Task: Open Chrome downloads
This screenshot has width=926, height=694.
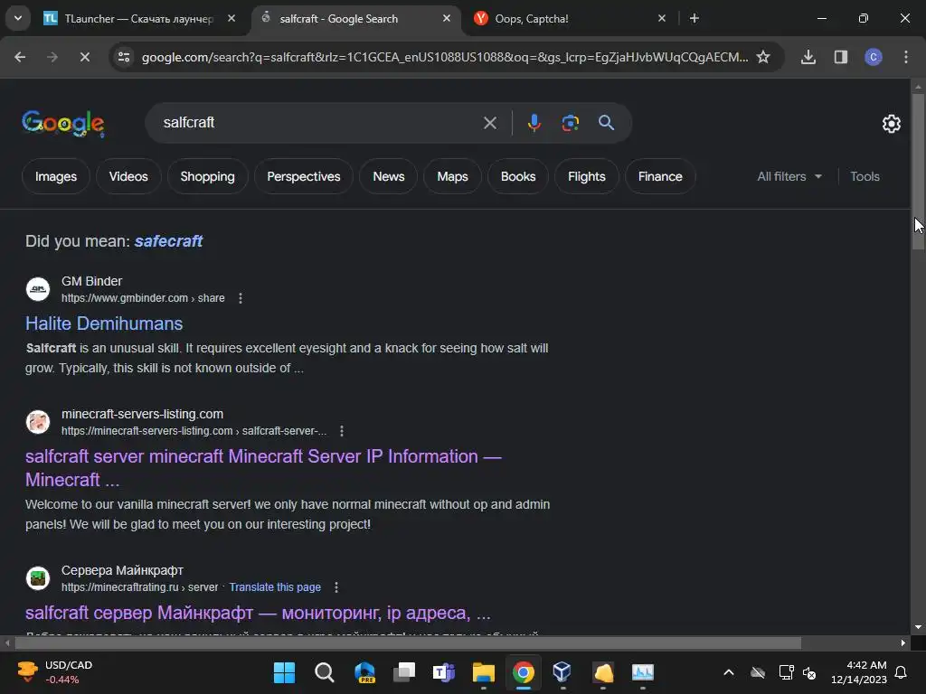Action: (x=808, y=57)
